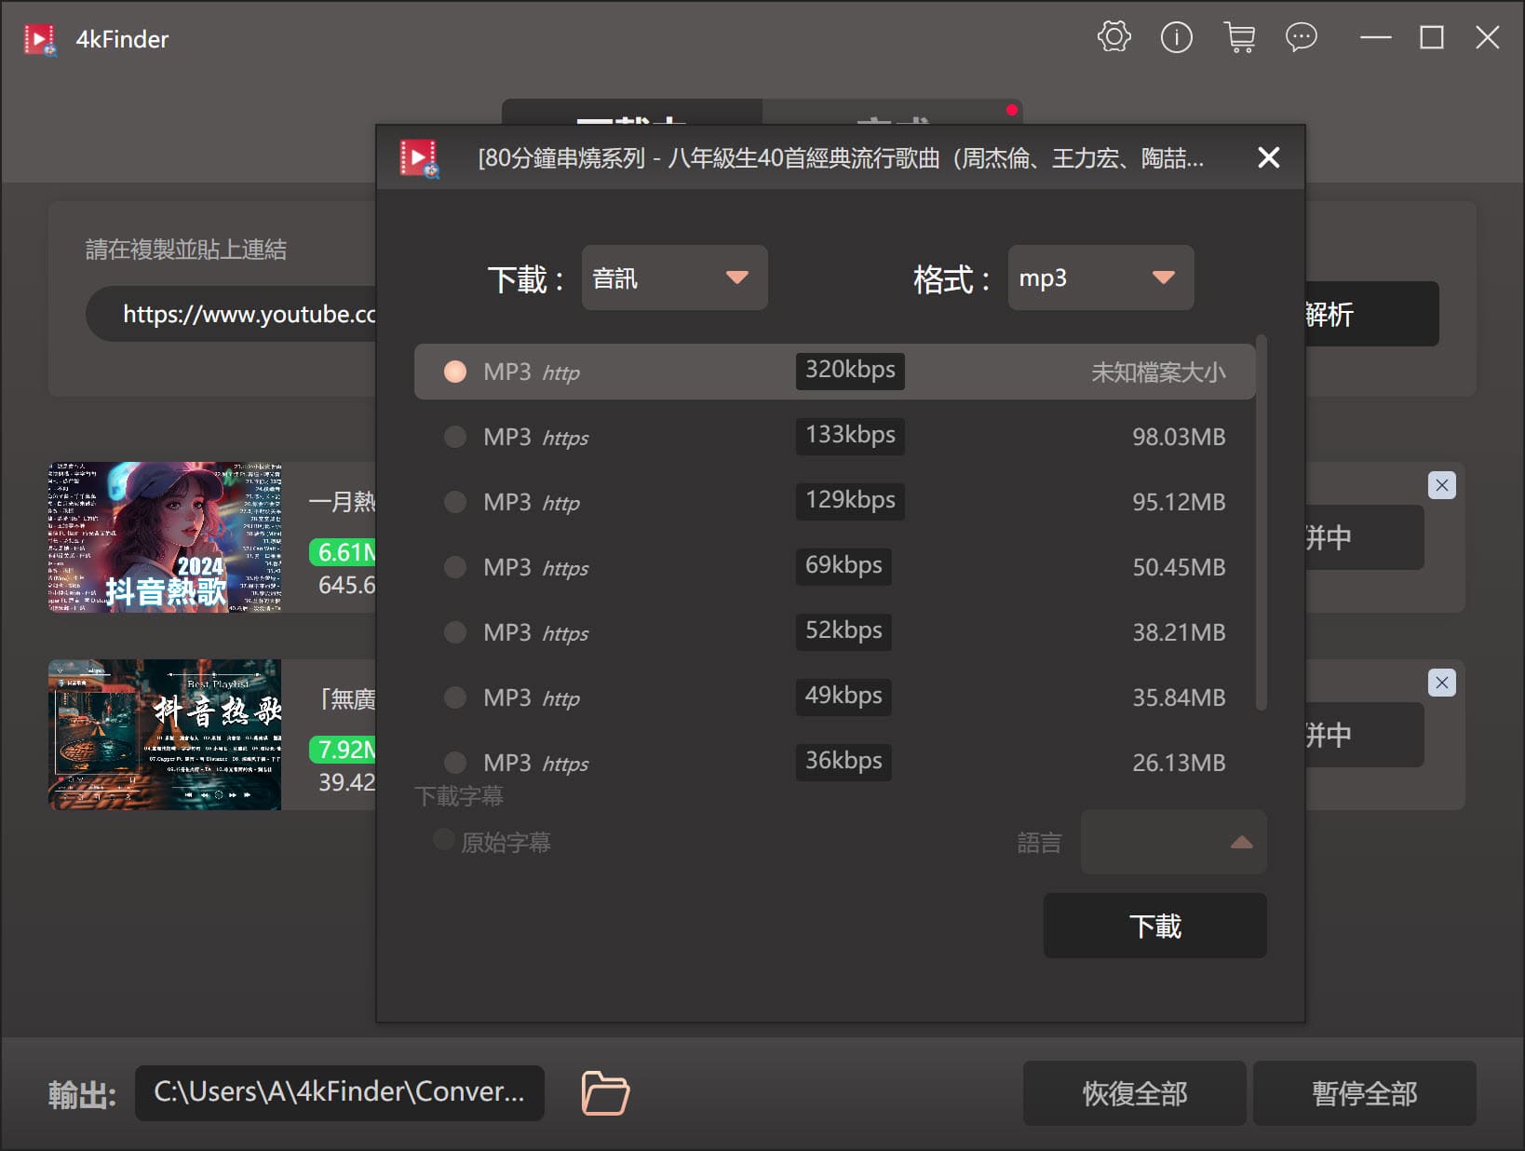Click the 下載 button in dialog

[x=1154, y=926]
